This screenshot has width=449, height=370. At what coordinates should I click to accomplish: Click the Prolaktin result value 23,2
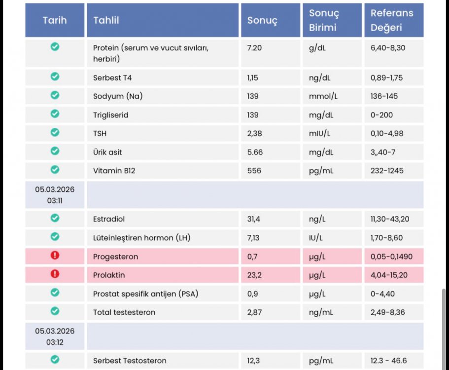tap(254, 275)
